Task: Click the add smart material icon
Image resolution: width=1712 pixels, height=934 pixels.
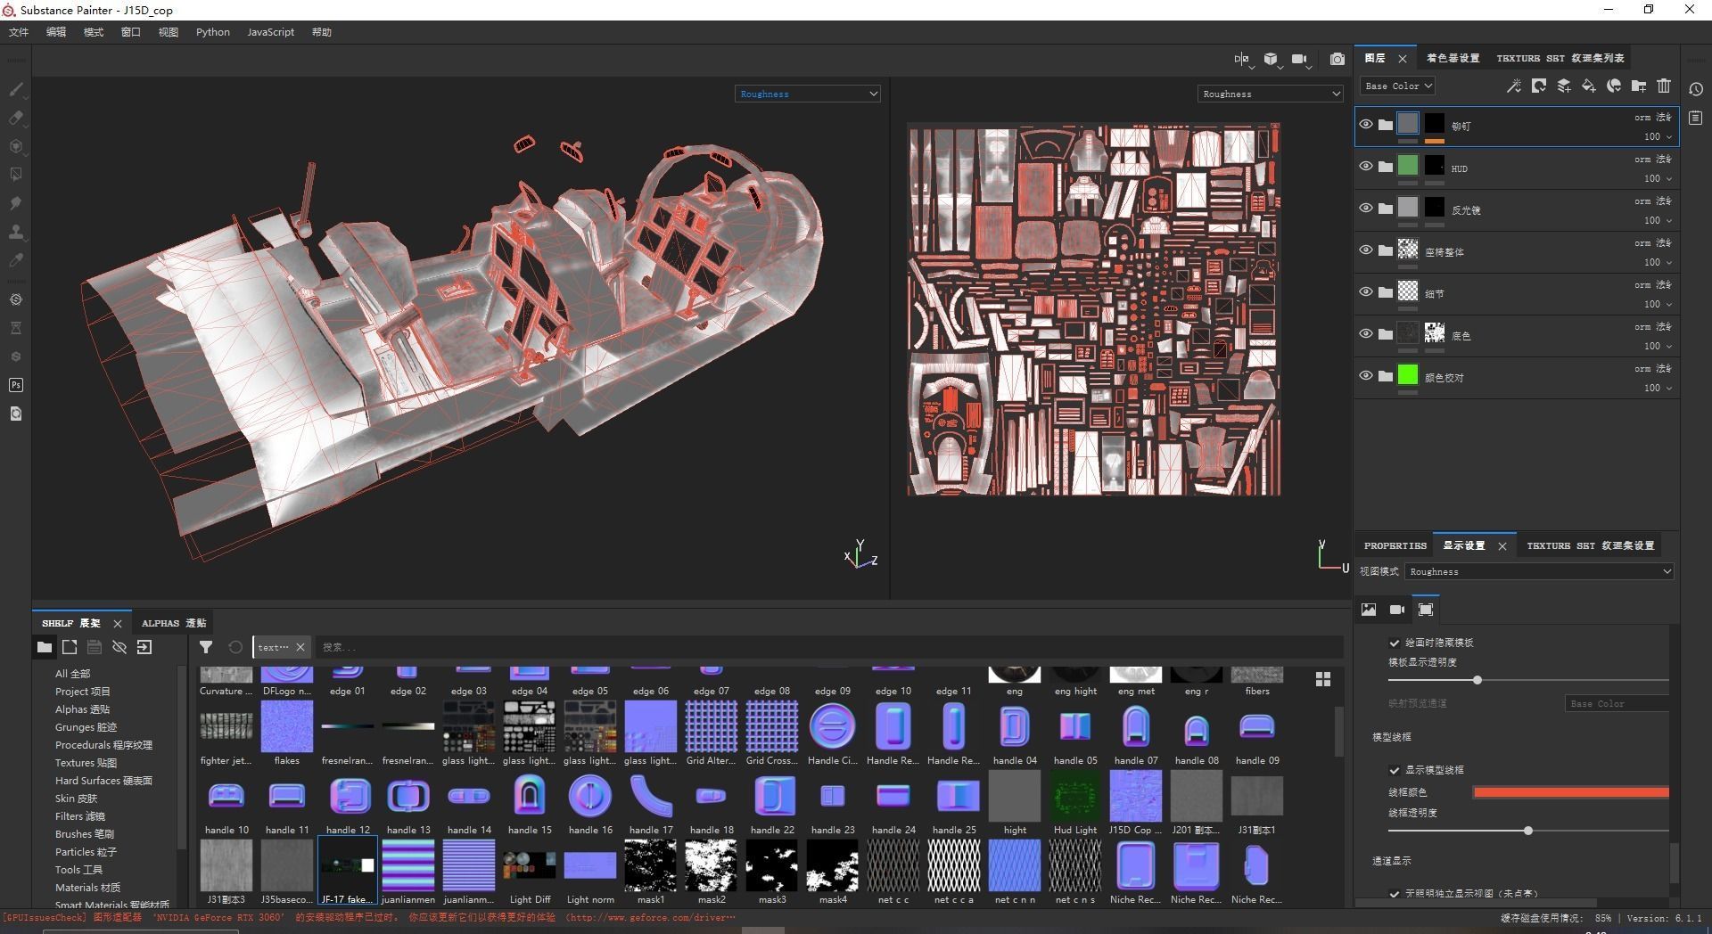Action: point(1614,86)
